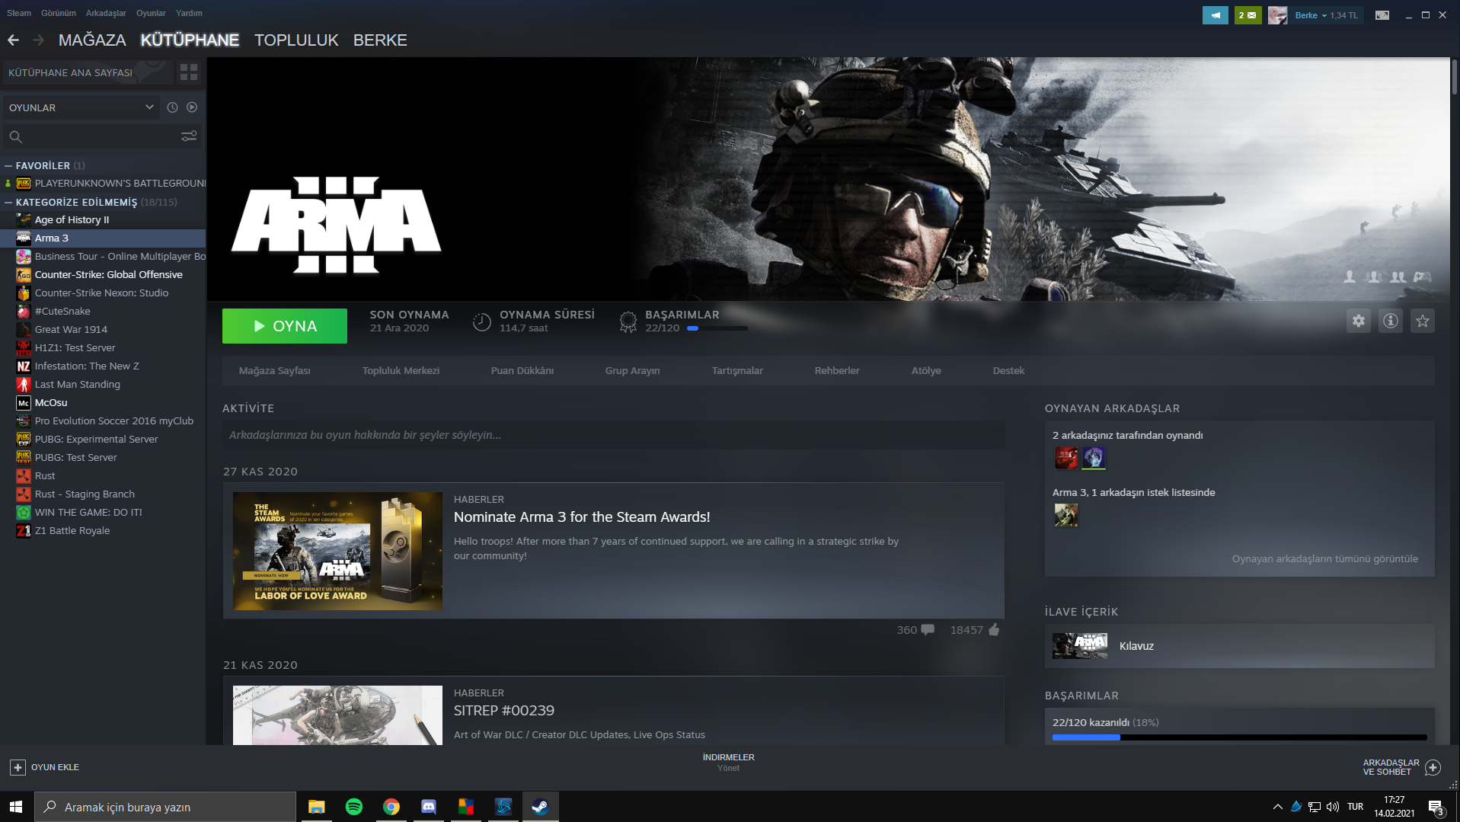This screenshot has height=822, width=1460.
Task: Expand the OYUNLAR dropdown
Action: pyautogui.click(x=149, y=107)
